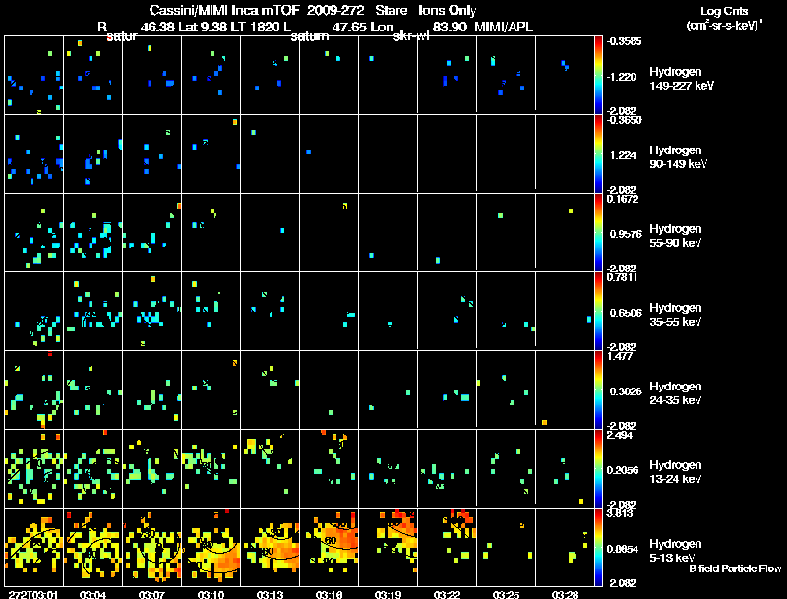Click the Log Cnts units label
Image resolution: width=787 pixels, height=599 pixels.
(724, 18)
